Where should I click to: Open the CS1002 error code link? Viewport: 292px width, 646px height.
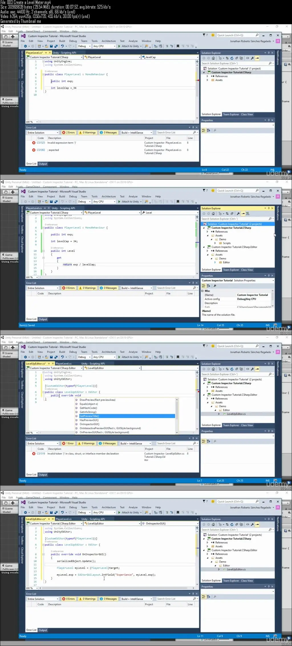point(41,150)
